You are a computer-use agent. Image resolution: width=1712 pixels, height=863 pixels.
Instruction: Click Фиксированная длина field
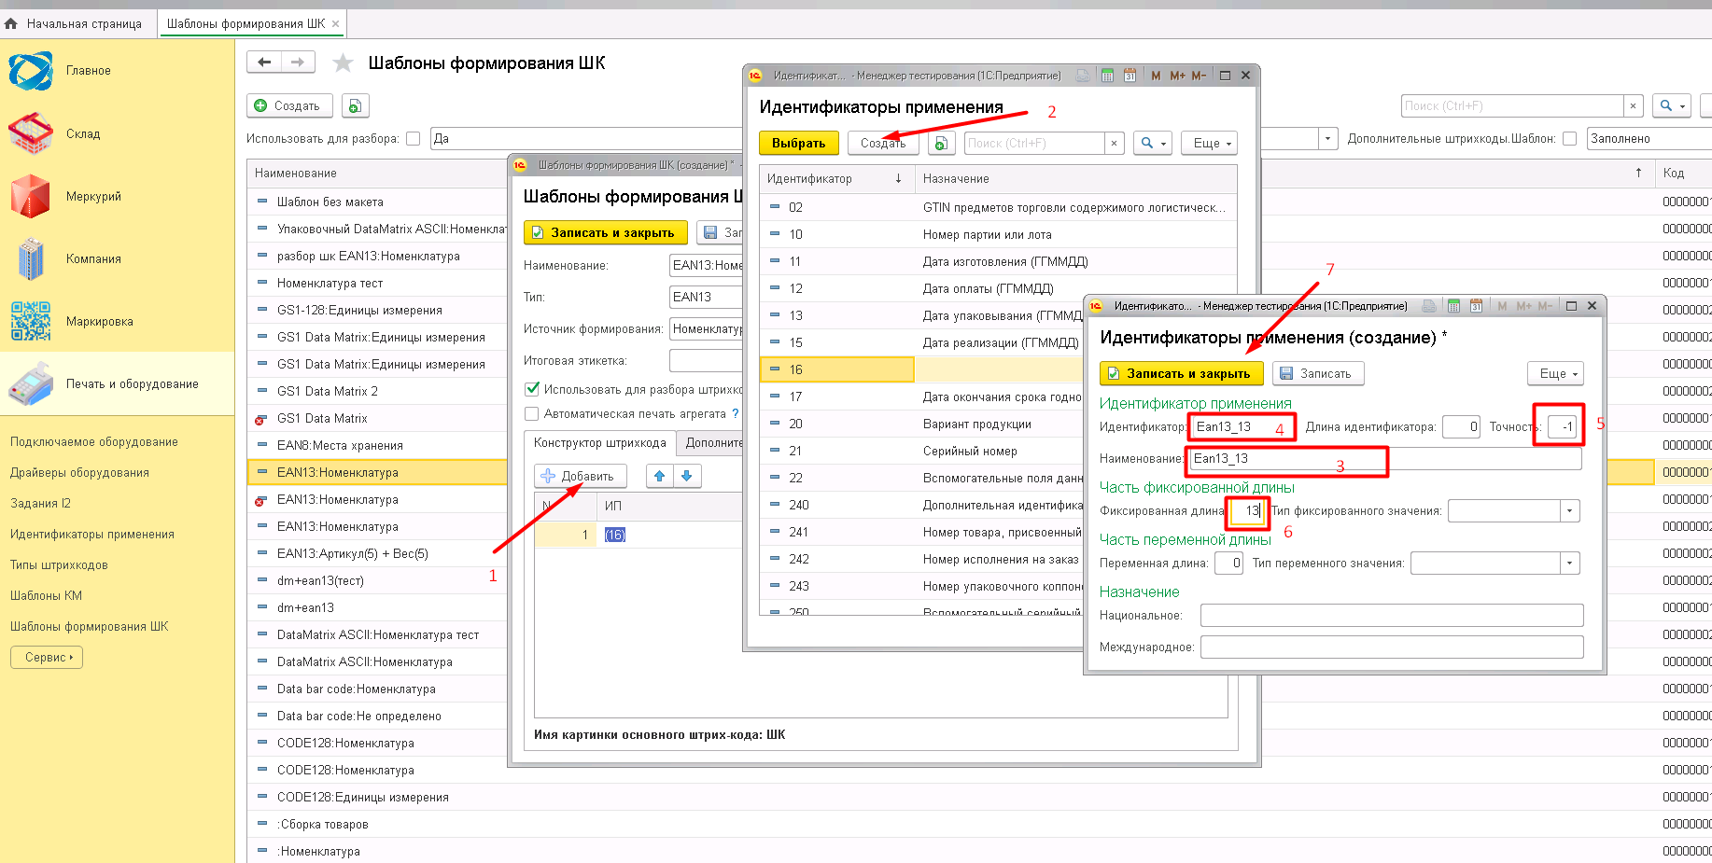click(x=1247, y=510)
